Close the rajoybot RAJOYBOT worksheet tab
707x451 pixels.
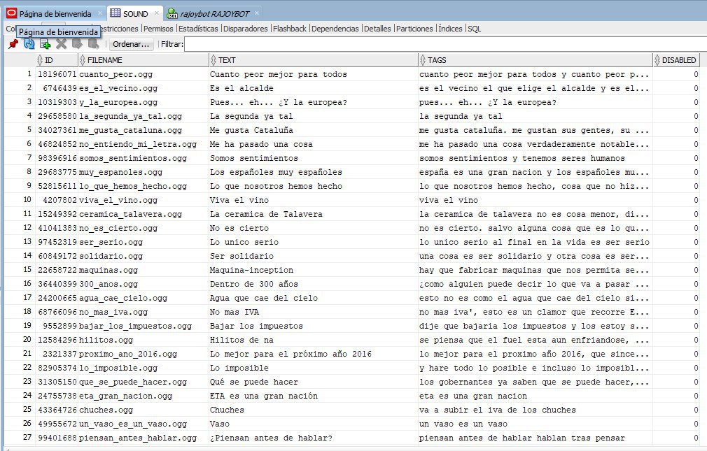257,13
